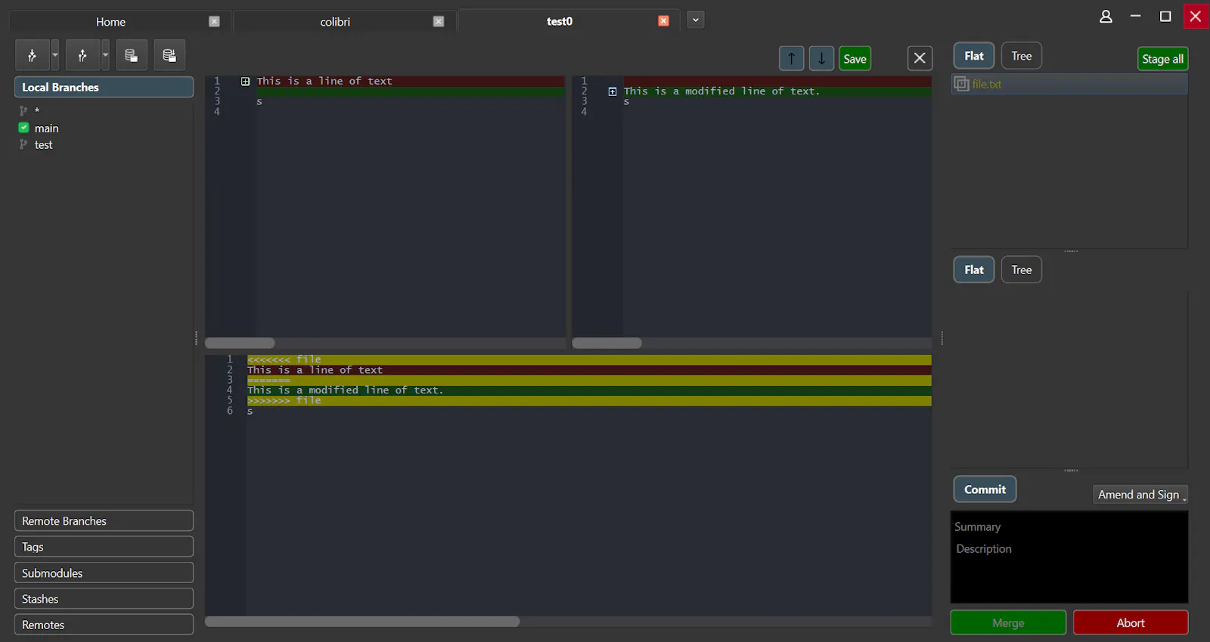Open the Amend and Sign dropdown
This screenshot has height=642, width=1210.
tap(1140, 495)
